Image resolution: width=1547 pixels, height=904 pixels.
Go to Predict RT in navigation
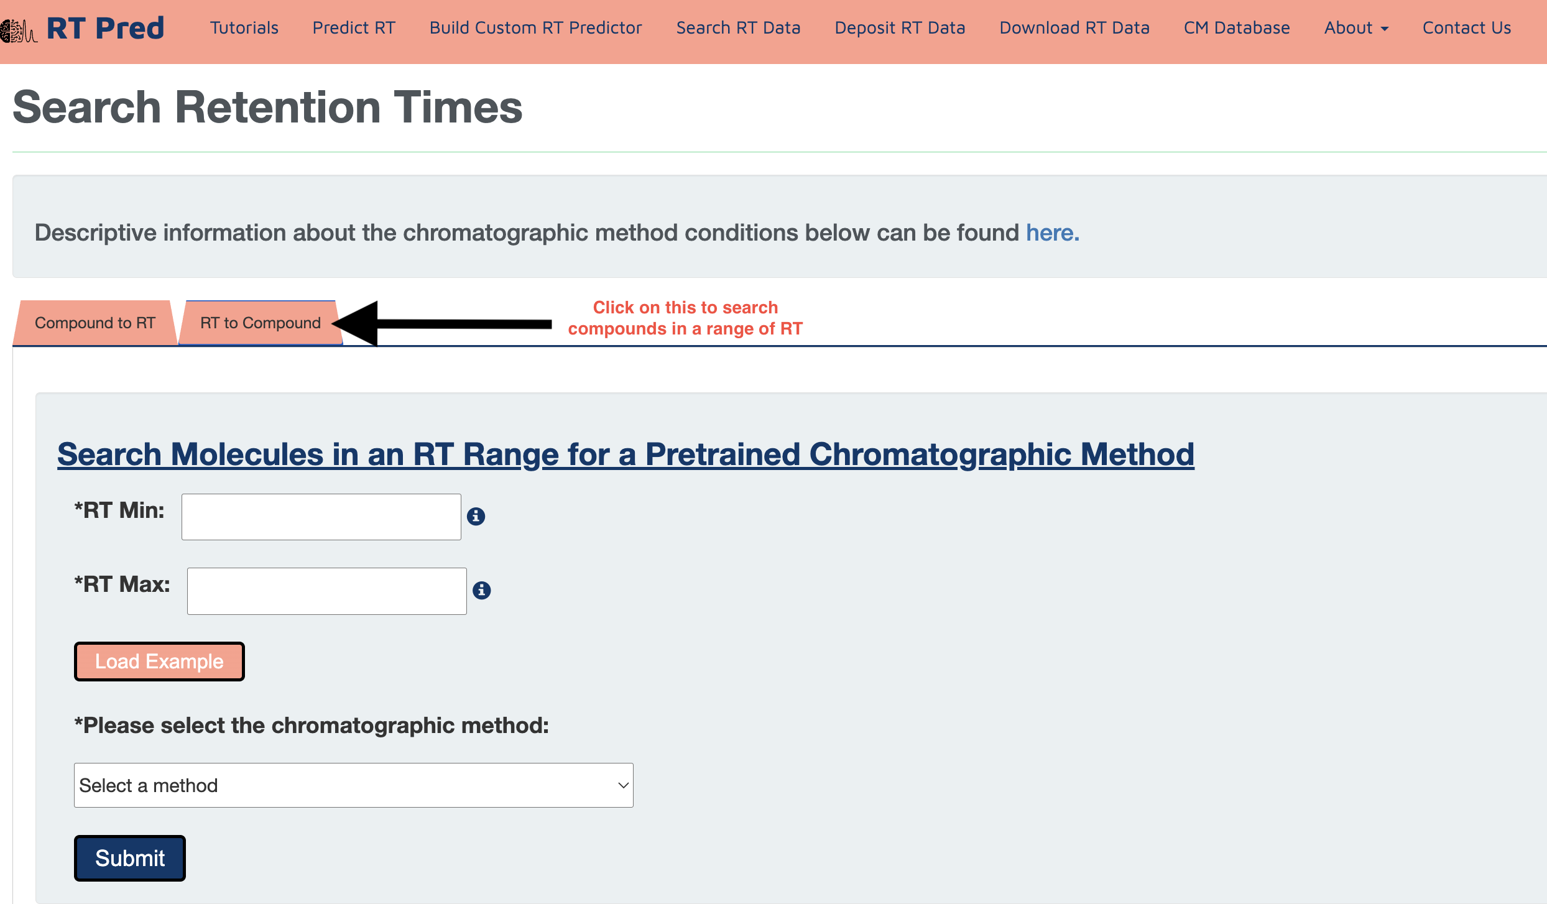pyautogui.click(x=354, y=28)
